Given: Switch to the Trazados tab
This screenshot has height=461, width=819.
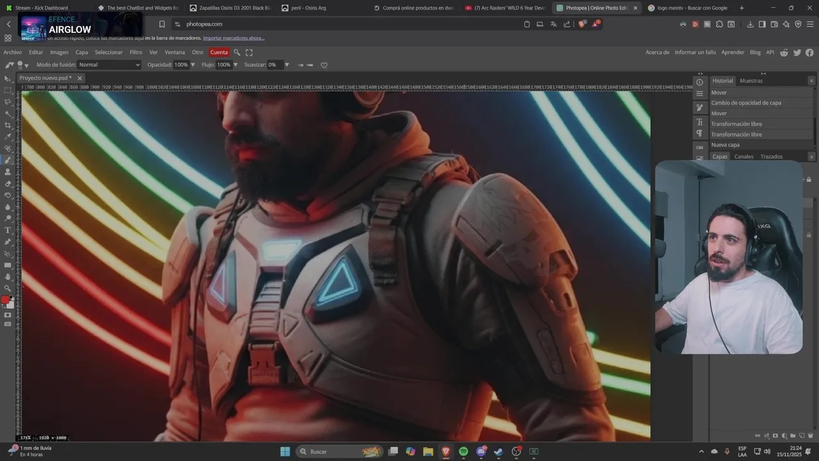Looking at the screenshot, I should click(771, 156).
